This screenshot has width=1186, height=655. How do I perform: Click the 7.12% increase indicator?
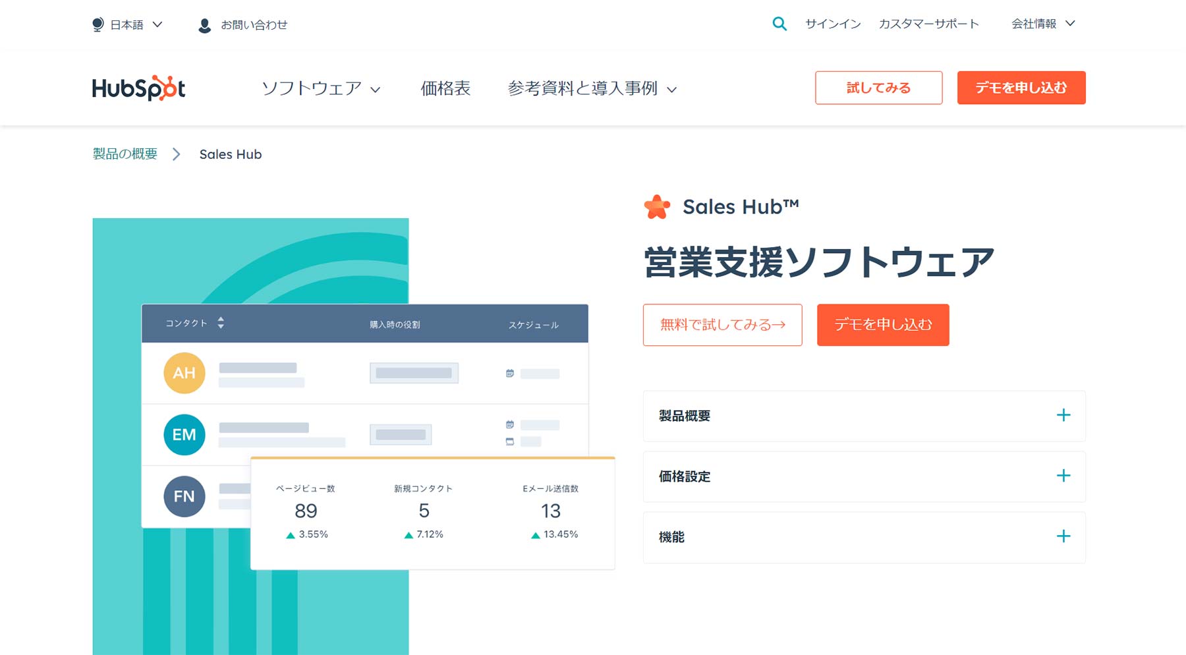424,534
